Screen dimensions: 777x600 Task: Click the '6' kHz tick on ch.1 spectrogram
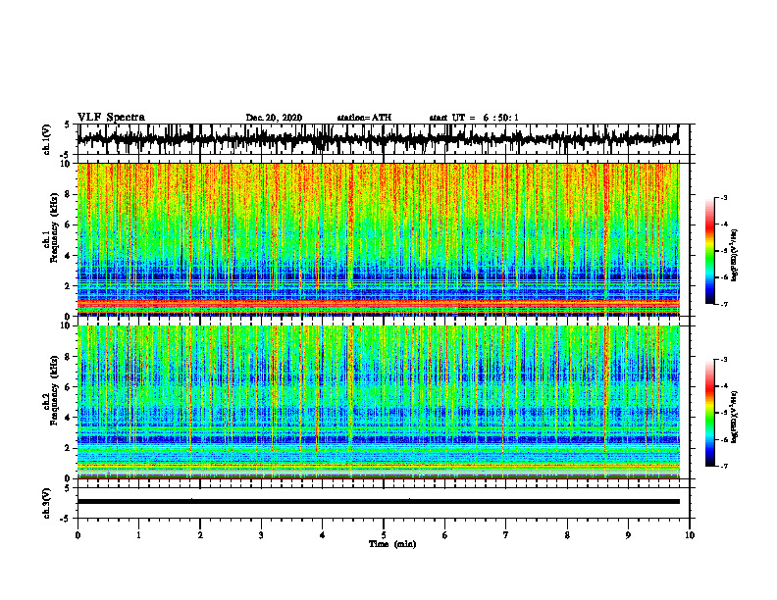(69, 225)
